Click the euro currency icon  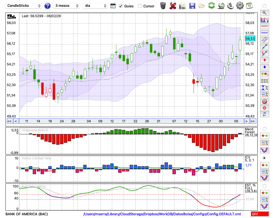click(230, 6)
